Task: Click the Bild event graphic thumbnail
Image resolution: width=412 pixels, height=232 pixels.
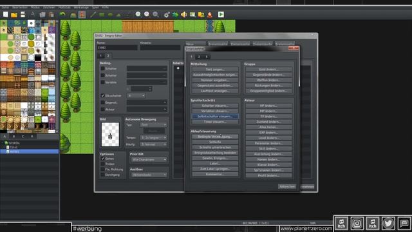Action: pos(110,135)
